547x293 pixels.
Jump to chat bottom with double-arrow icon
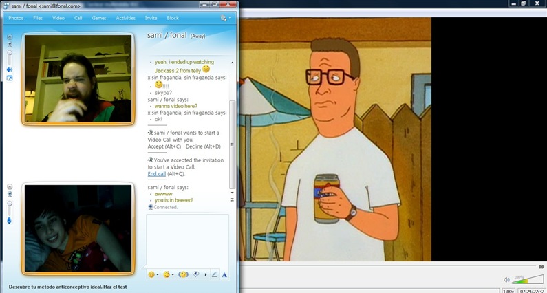[232, 200]
